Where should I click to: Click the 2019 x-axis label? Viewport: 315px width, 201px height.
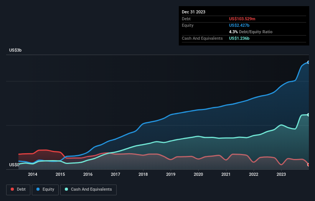171,174
